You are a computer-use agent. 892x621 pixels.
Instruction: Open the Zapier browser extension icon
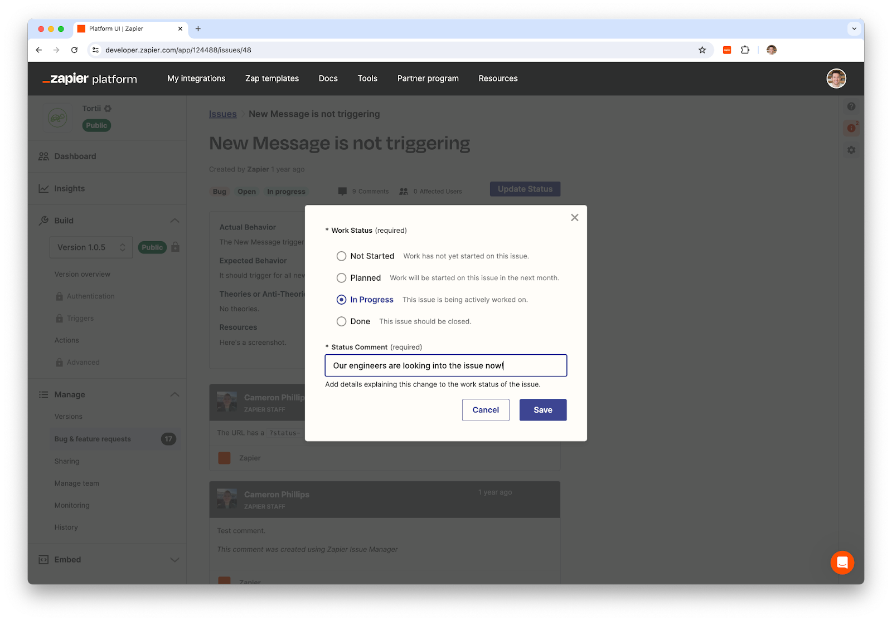point(727,50)
